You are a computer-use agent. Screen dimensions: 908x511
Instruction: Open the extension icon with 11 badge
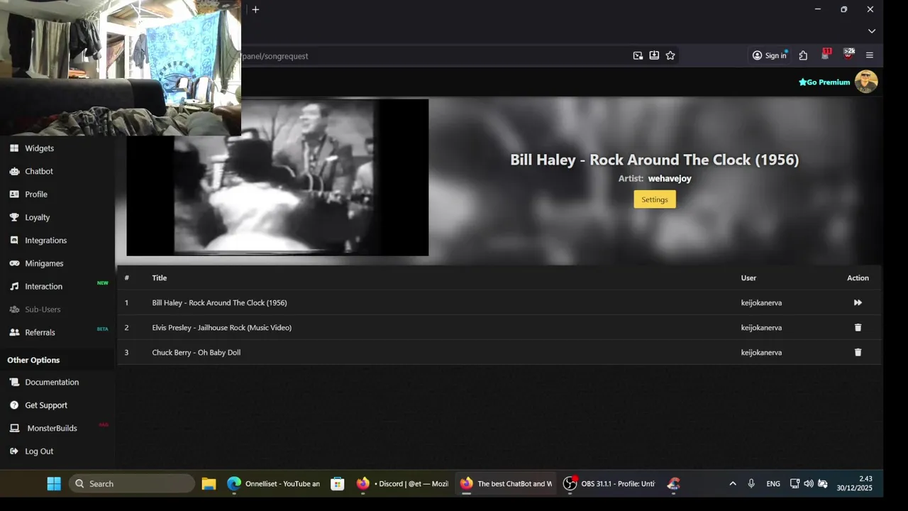[826, 55]
